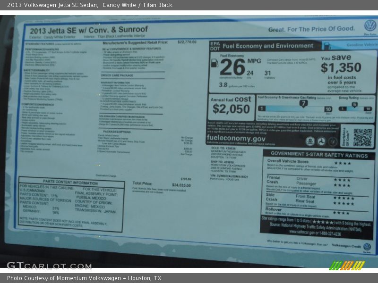Open the fueleconomy.gov link
This screenshot has width=378, height=283.
pos(236,138)
